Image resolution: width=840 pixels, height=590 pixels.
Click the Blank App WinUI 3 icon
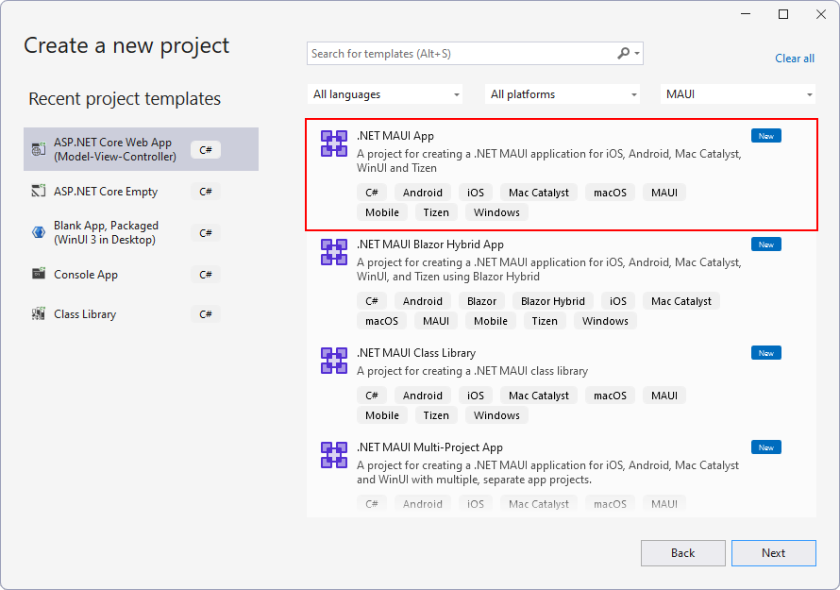(x=38, y=232)
